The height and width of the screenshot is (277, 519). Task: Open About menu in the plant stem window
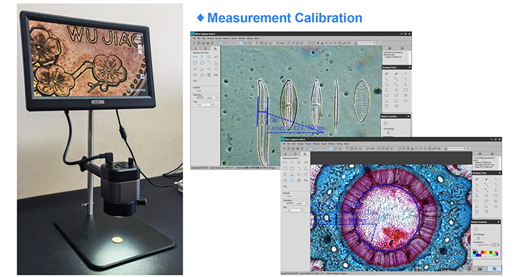347,144
